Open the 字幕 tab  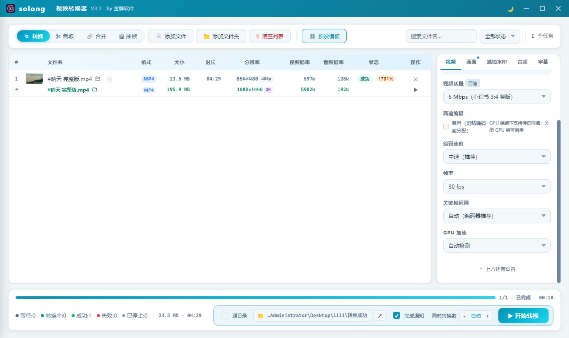[x=543, y=62]
